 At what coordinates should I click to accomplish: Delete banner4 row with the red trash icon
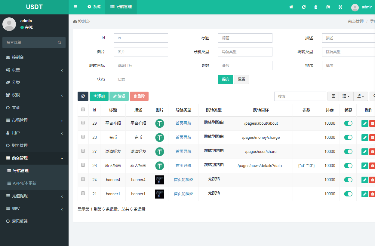(372, 180)
